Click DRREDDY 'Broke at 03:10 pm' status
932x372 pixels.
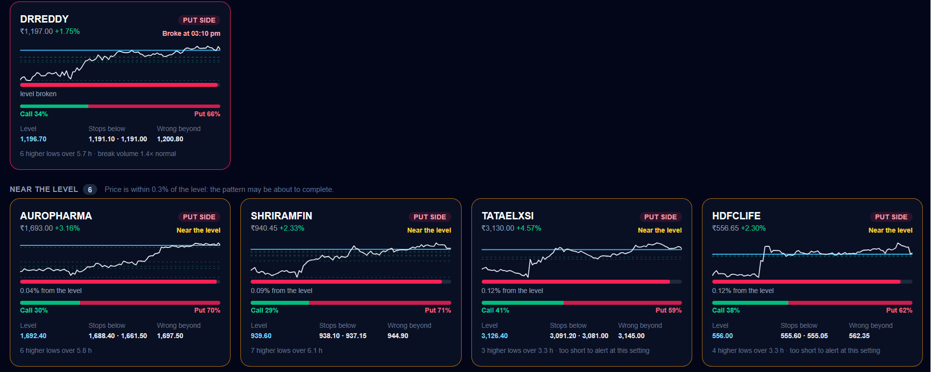pos(191,33)
